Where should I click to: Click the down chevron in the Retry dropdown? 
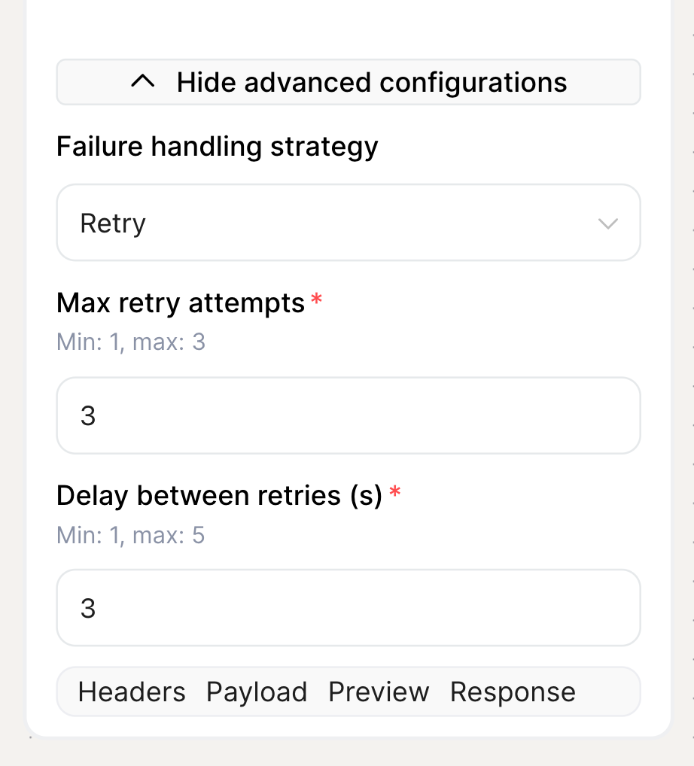coord(607,223)
